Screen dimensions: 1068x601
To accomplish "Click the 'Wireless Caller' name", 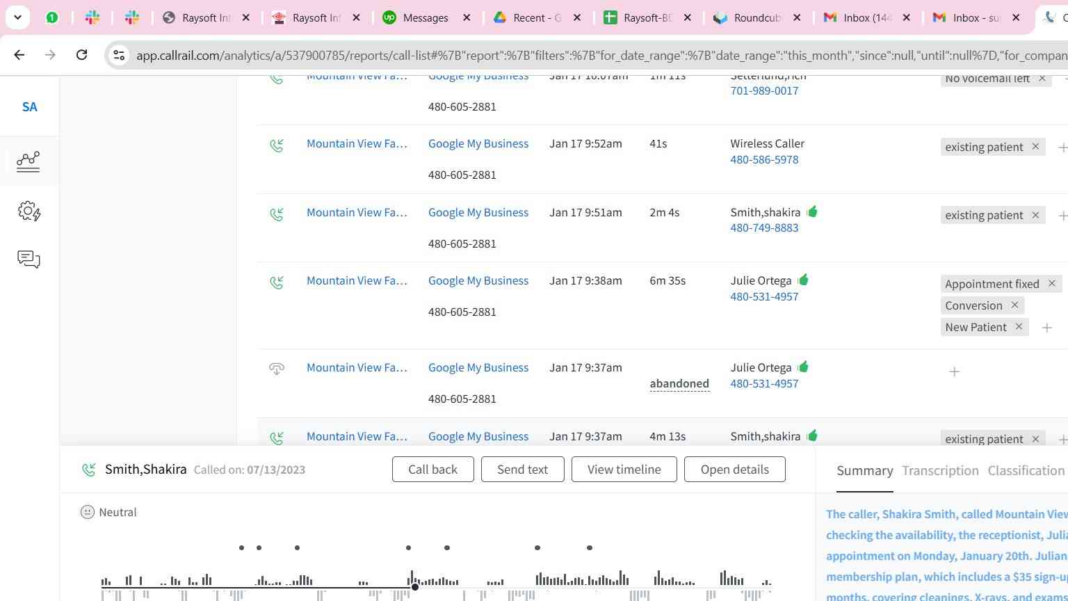I will coord(767,143).
